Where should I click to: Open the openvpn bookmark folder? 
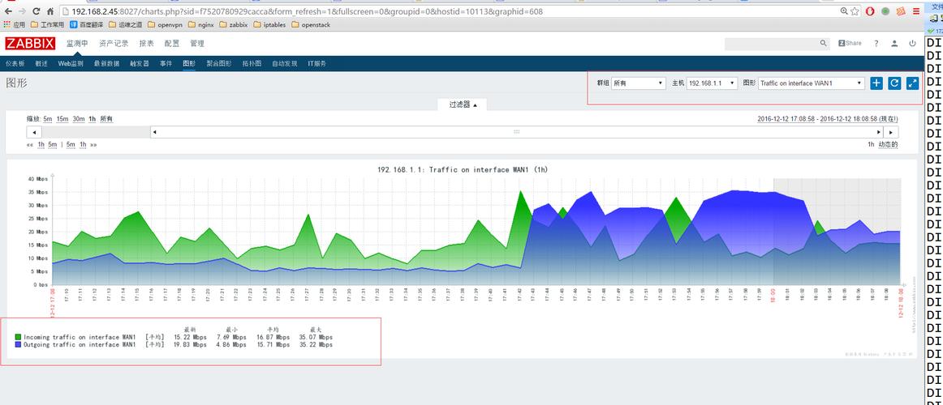166,25
